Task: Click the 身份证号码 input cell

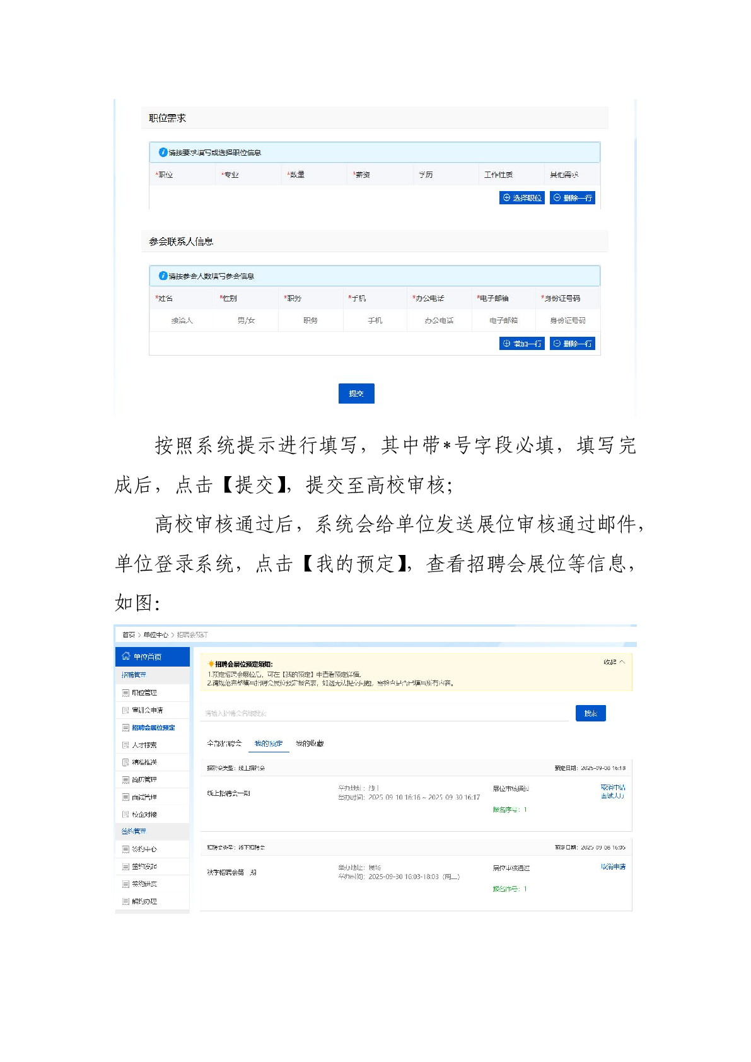Action: pos(568,320)
